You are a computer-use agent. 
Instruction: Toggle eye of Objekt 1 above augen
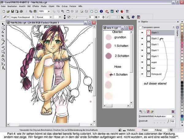click(142, 56)
